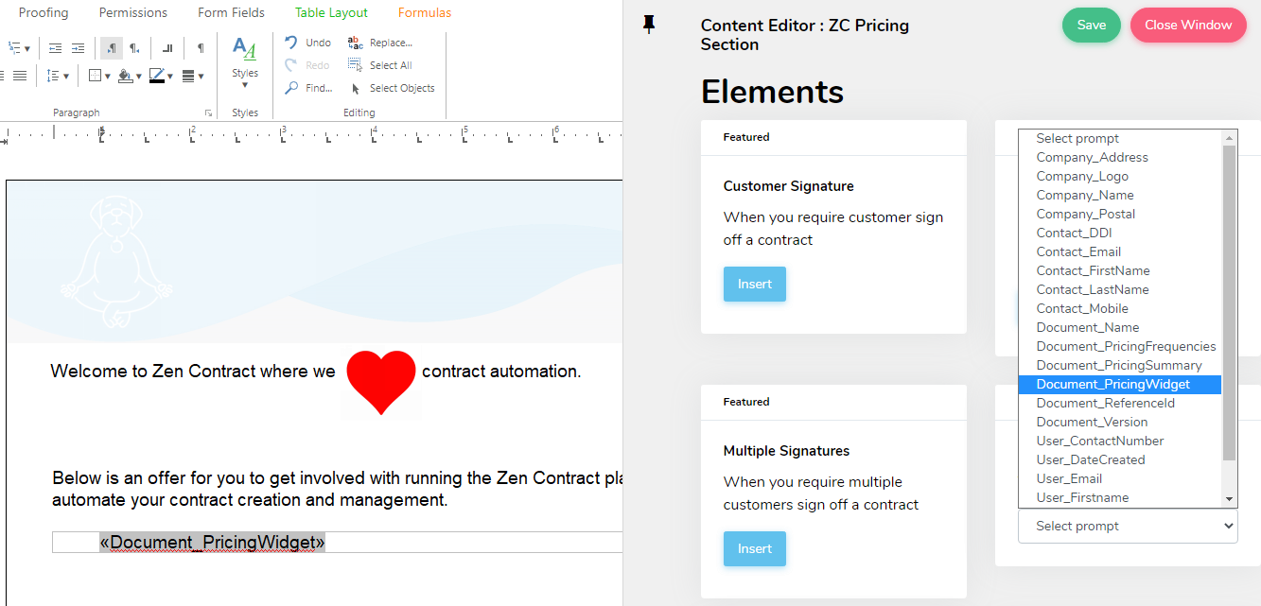Choose User_Firstname option
Image resolution: width=1261 pixels, height=606 pixels.
point(1120,497)
